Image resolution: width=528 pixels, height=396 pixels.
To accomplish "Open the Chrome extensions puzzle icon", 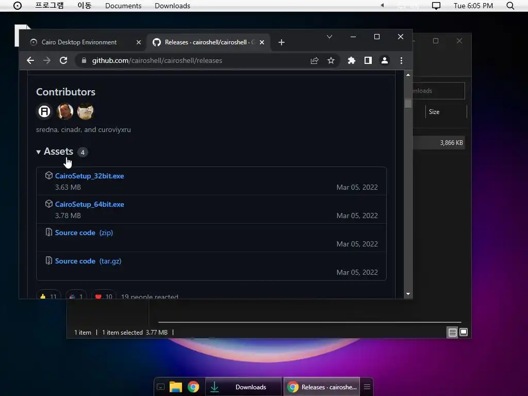I will (351, 61).
